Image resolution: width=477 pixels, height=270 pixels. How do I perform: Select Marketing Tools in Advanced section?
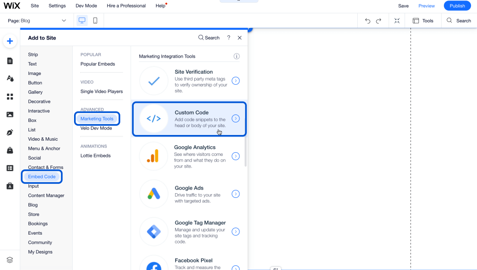(97, 119)
